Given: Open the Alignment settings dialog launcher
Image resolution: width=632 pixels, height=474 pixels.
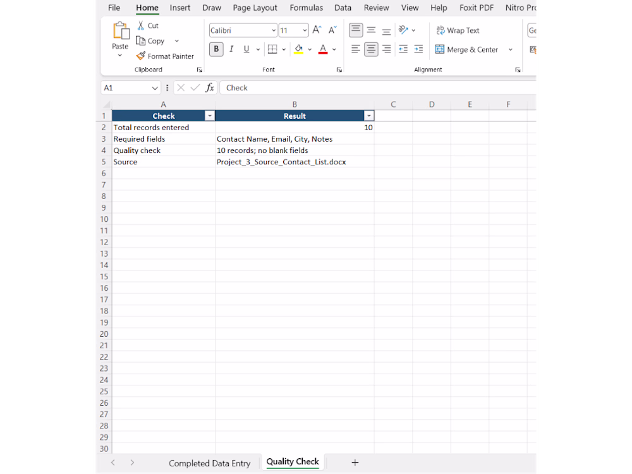Looking at the screenshot, I should coord(518,70).
